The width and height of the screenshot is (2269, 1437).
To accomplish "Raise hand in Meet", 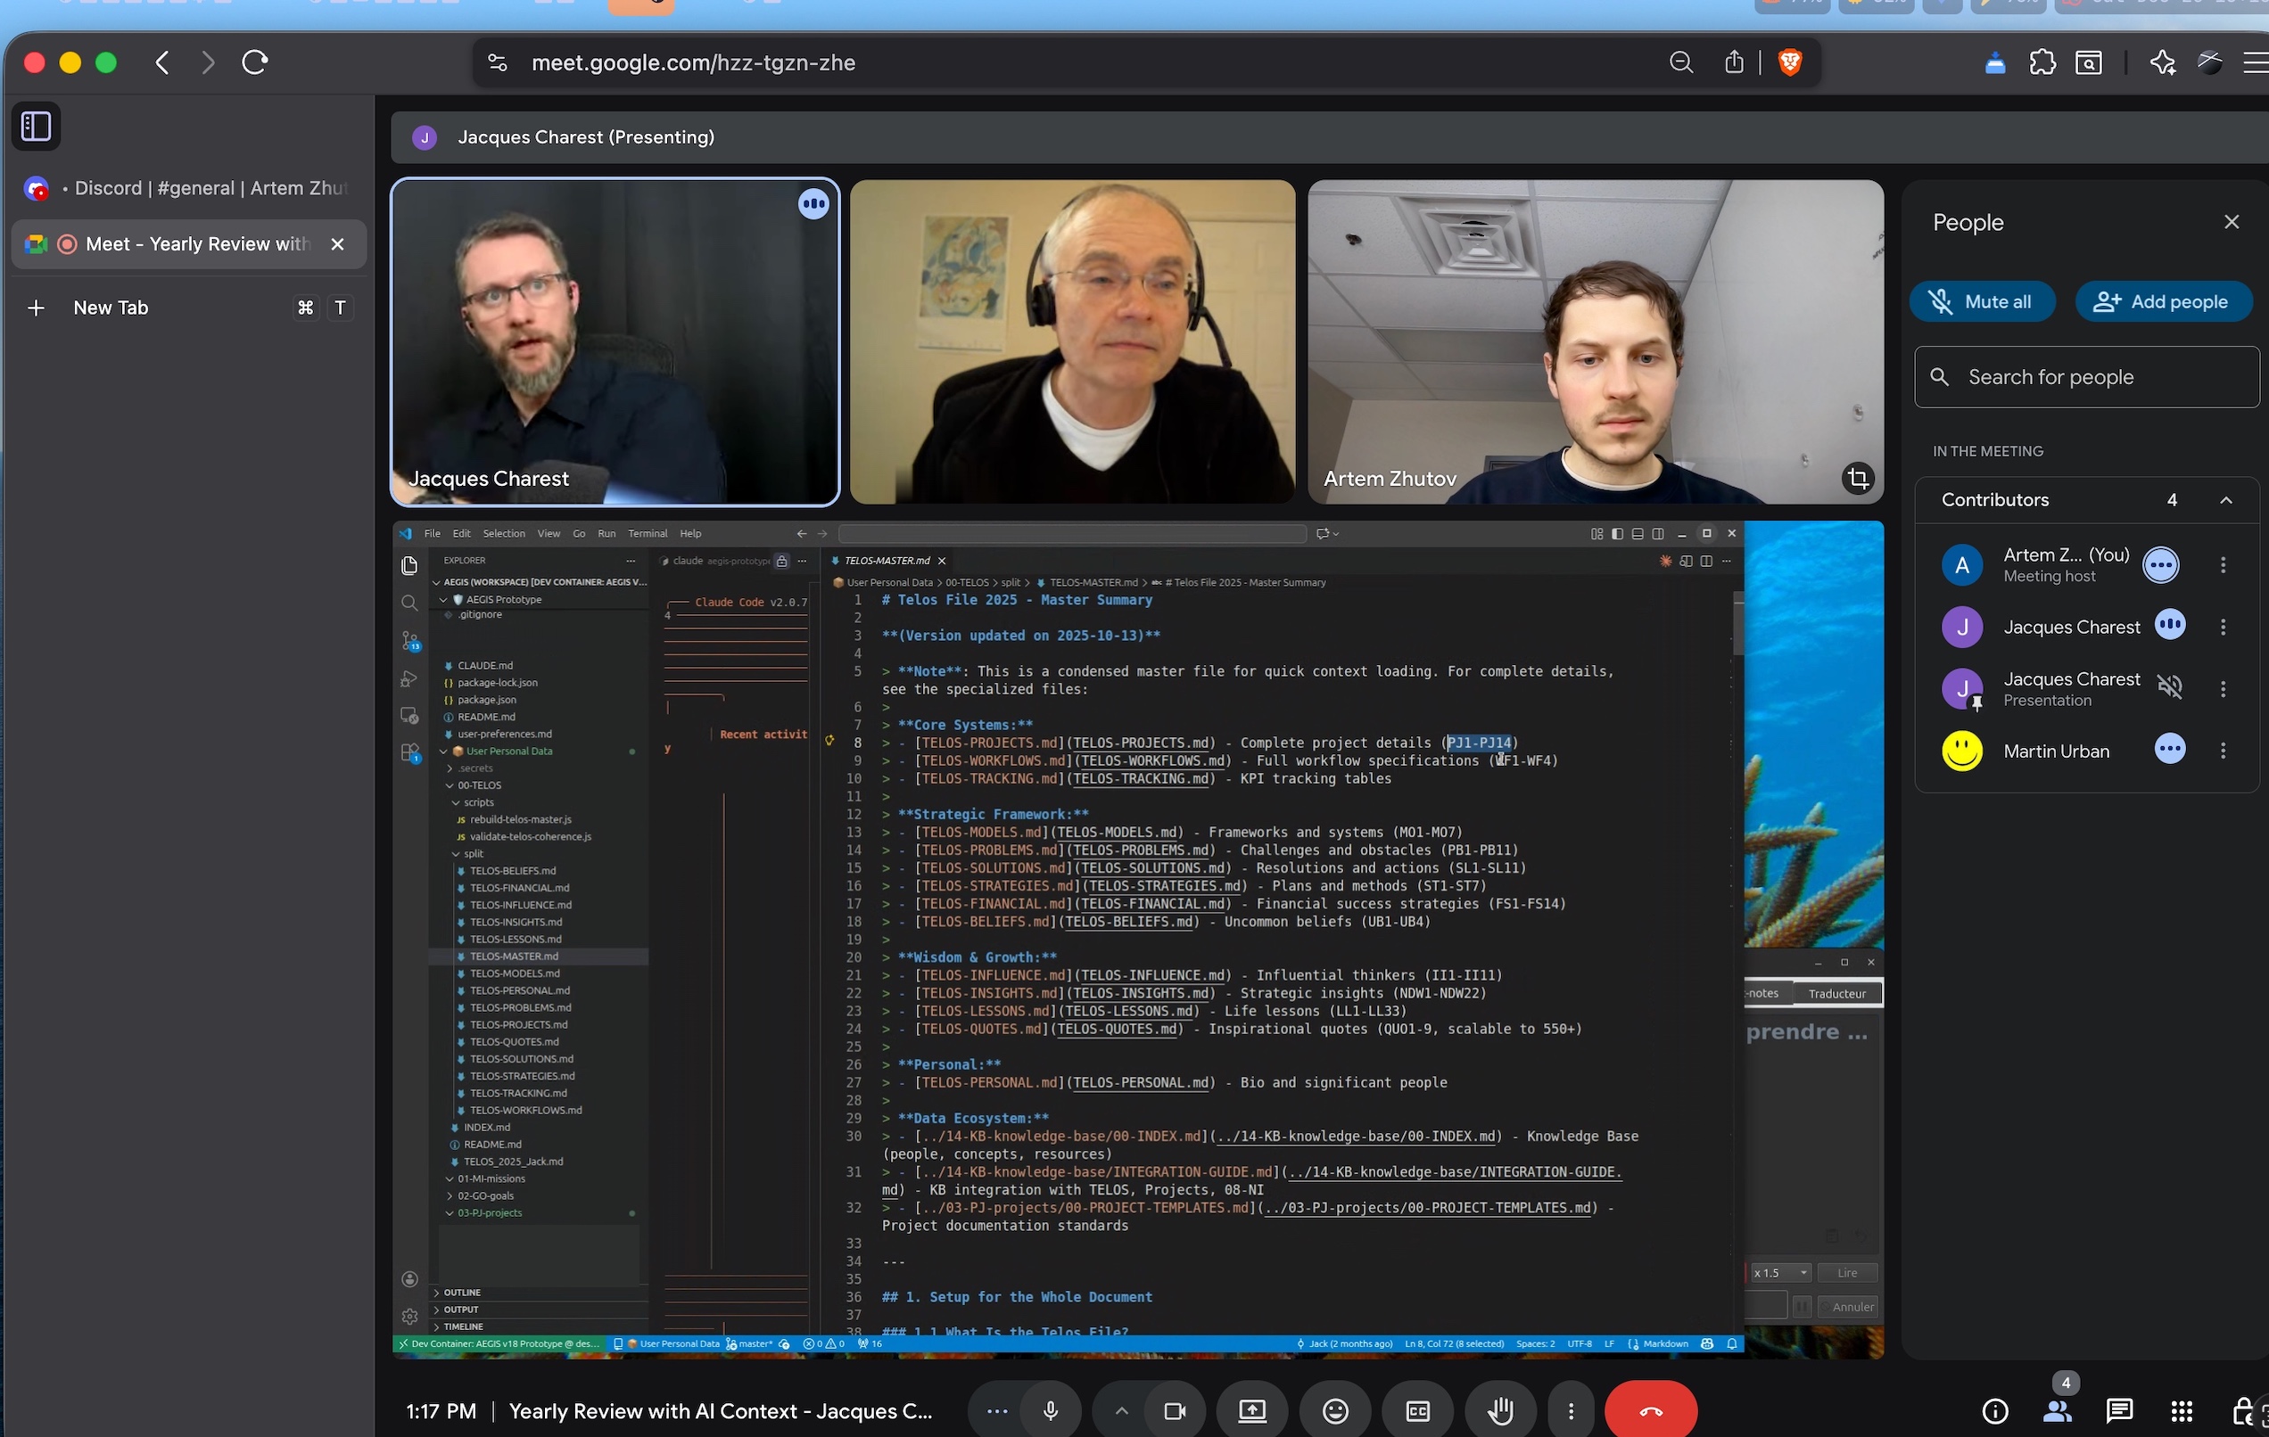I will (1499, 1409).
